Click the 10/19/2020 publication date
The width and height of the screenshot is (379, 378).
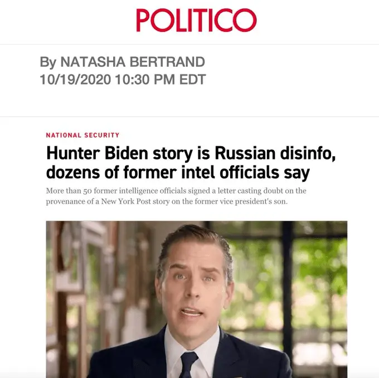75,80
